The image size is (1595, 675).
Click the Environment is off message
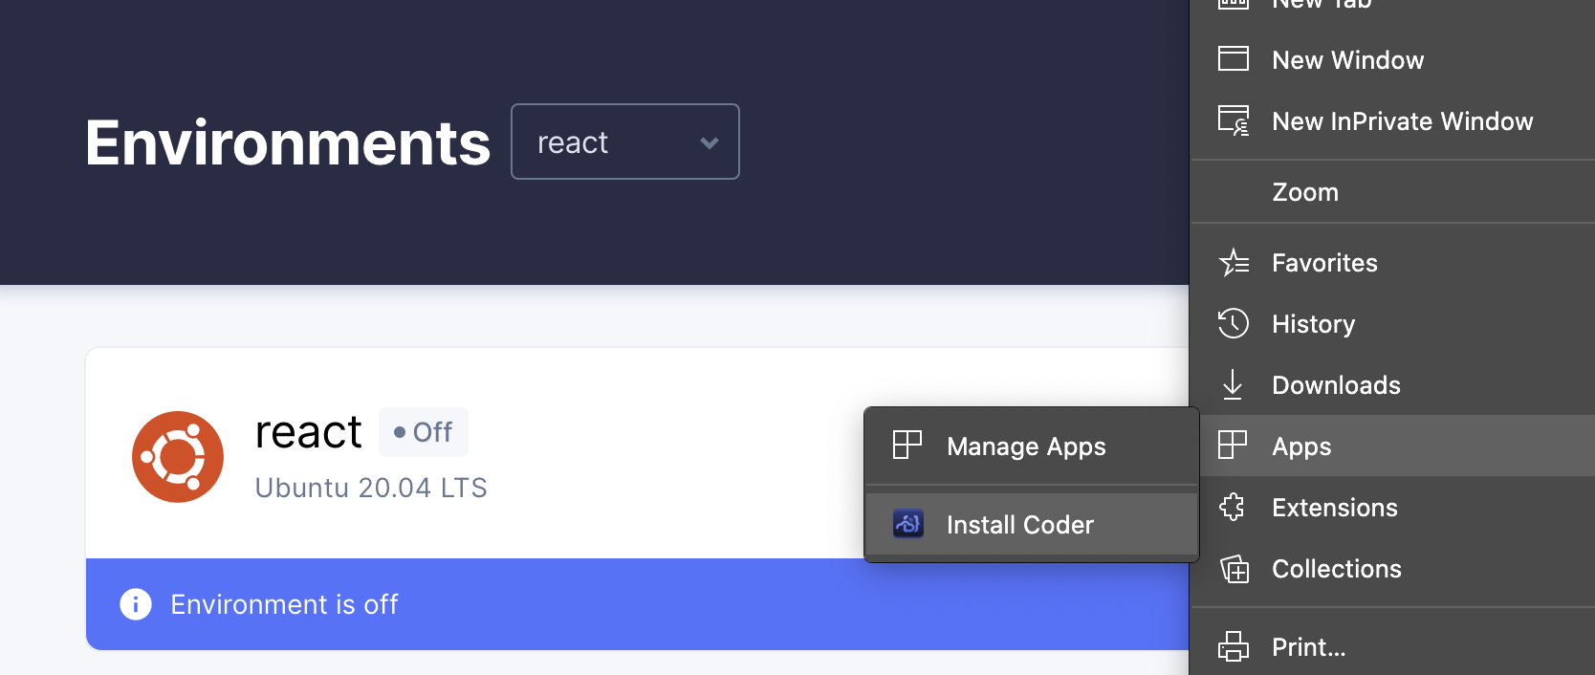(284, 604)
